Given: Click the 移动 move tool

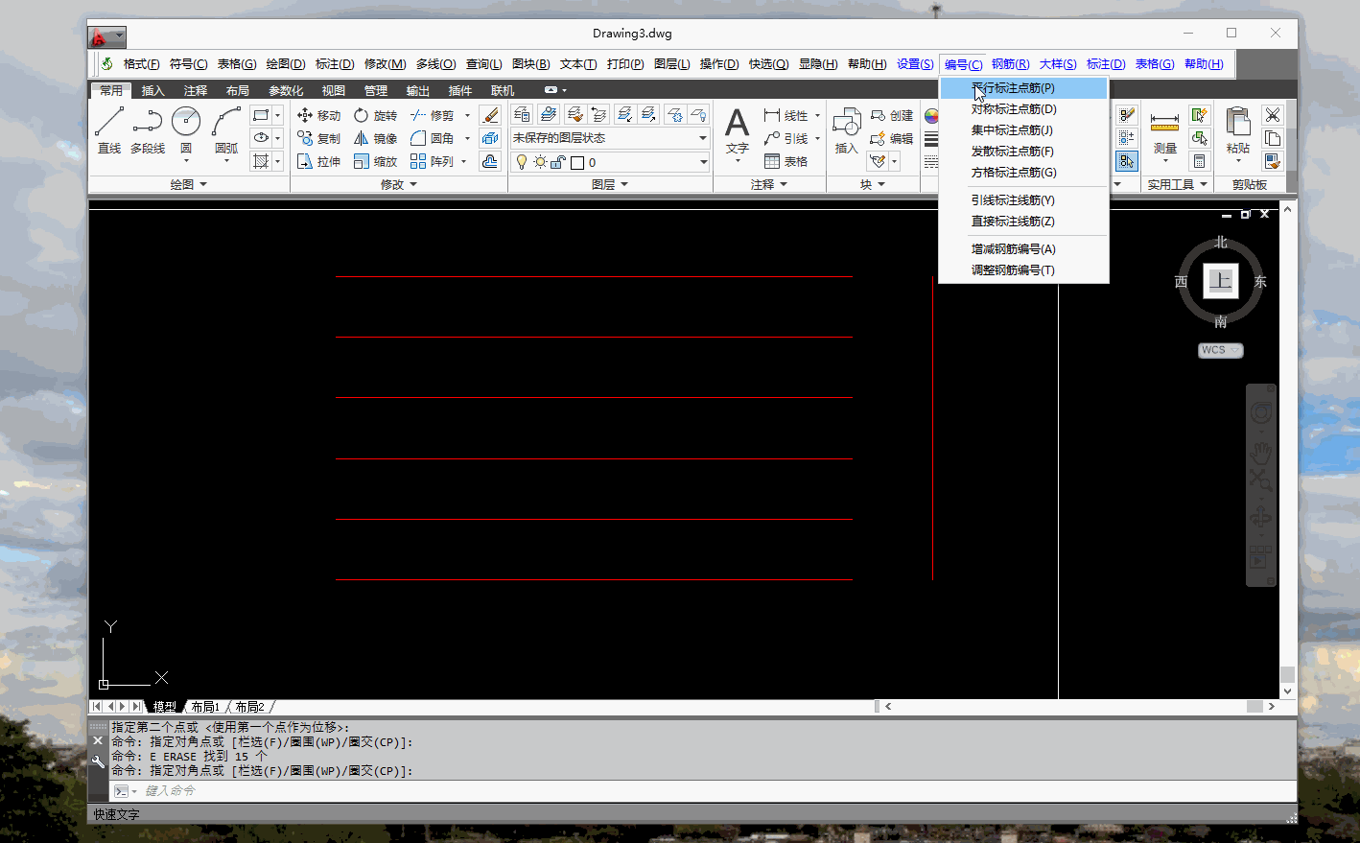Looking at the screenshot, I should (x=318, y=115).
